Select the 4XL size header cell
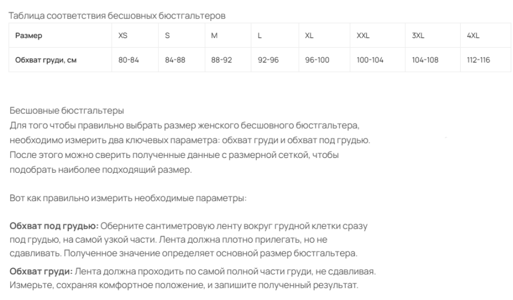 click(485, 35)
